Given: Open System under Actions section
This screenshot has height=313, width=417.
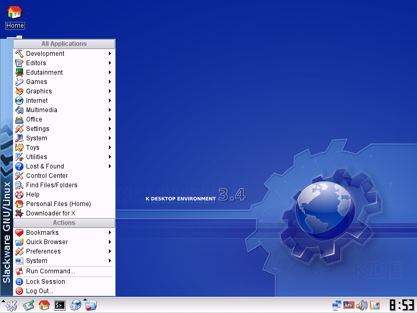Looking at the screenshot, I should point(64,261).
